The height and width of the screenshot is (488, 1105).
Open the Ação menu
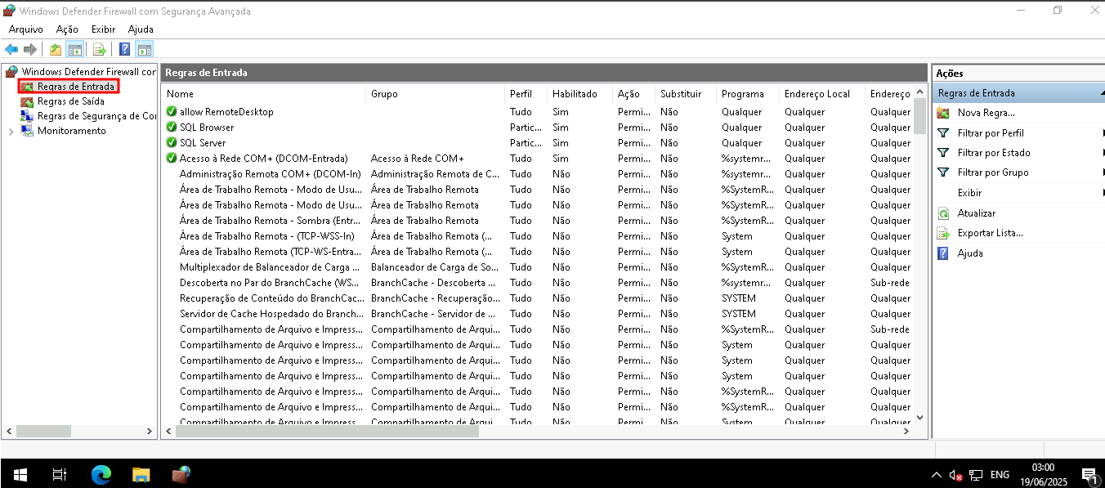click(67, 29)
